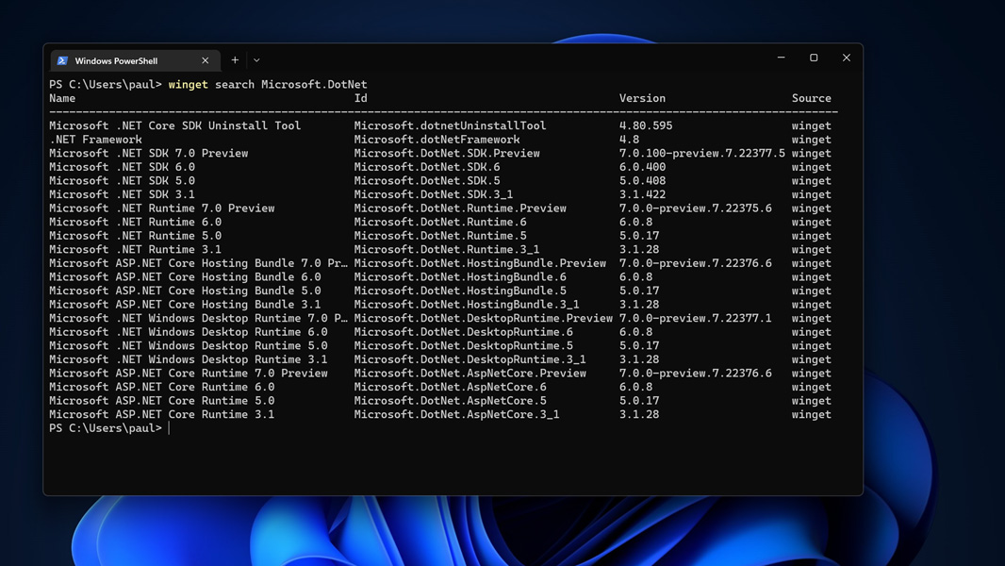The height and width of the screenshot is (566, 1005).
Task: Click the Id column header
Action: 360,98
